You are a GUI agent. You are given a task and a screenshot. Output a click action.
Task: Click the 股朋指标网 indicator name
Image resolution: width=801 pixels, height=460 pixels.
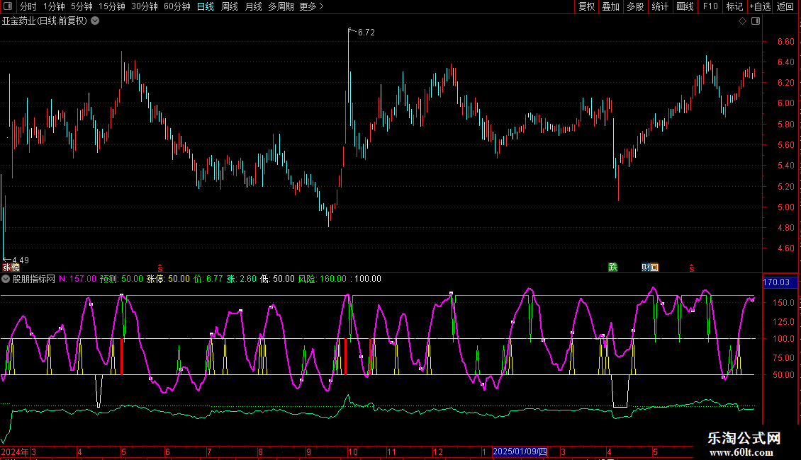click(x=34, y=279)
